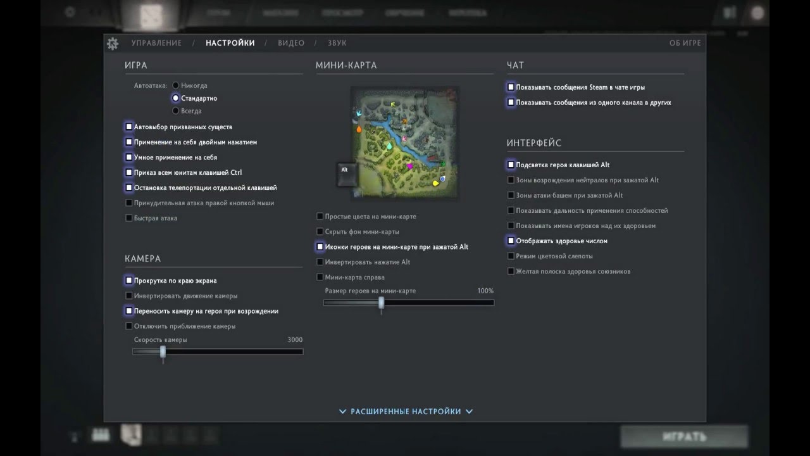The height and width of the screenshot is (456, 810).
Task: Open the Об игре link
Action: [x=685, y=43]
